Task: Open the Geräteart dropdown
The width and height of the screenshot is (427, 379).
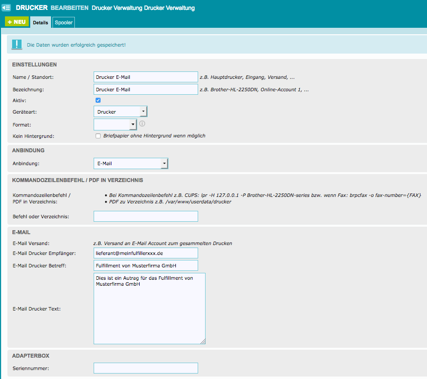Action: (120, 112)
